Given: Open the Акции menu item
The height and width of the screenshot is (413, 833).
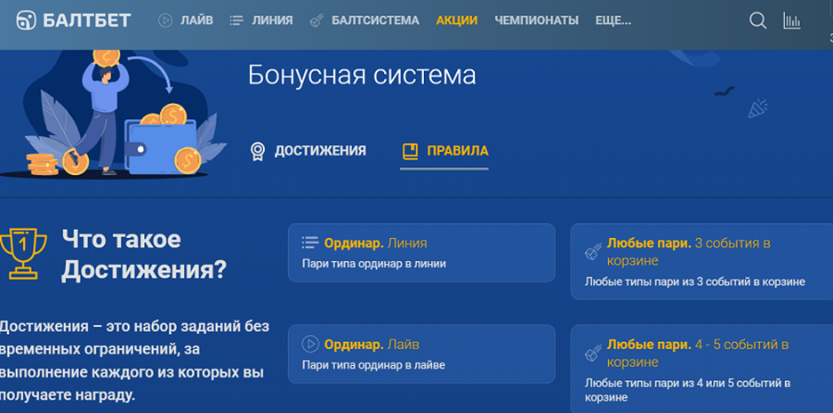Looking at the screenshot, I should pyautogui.click(x=457, y=20).
